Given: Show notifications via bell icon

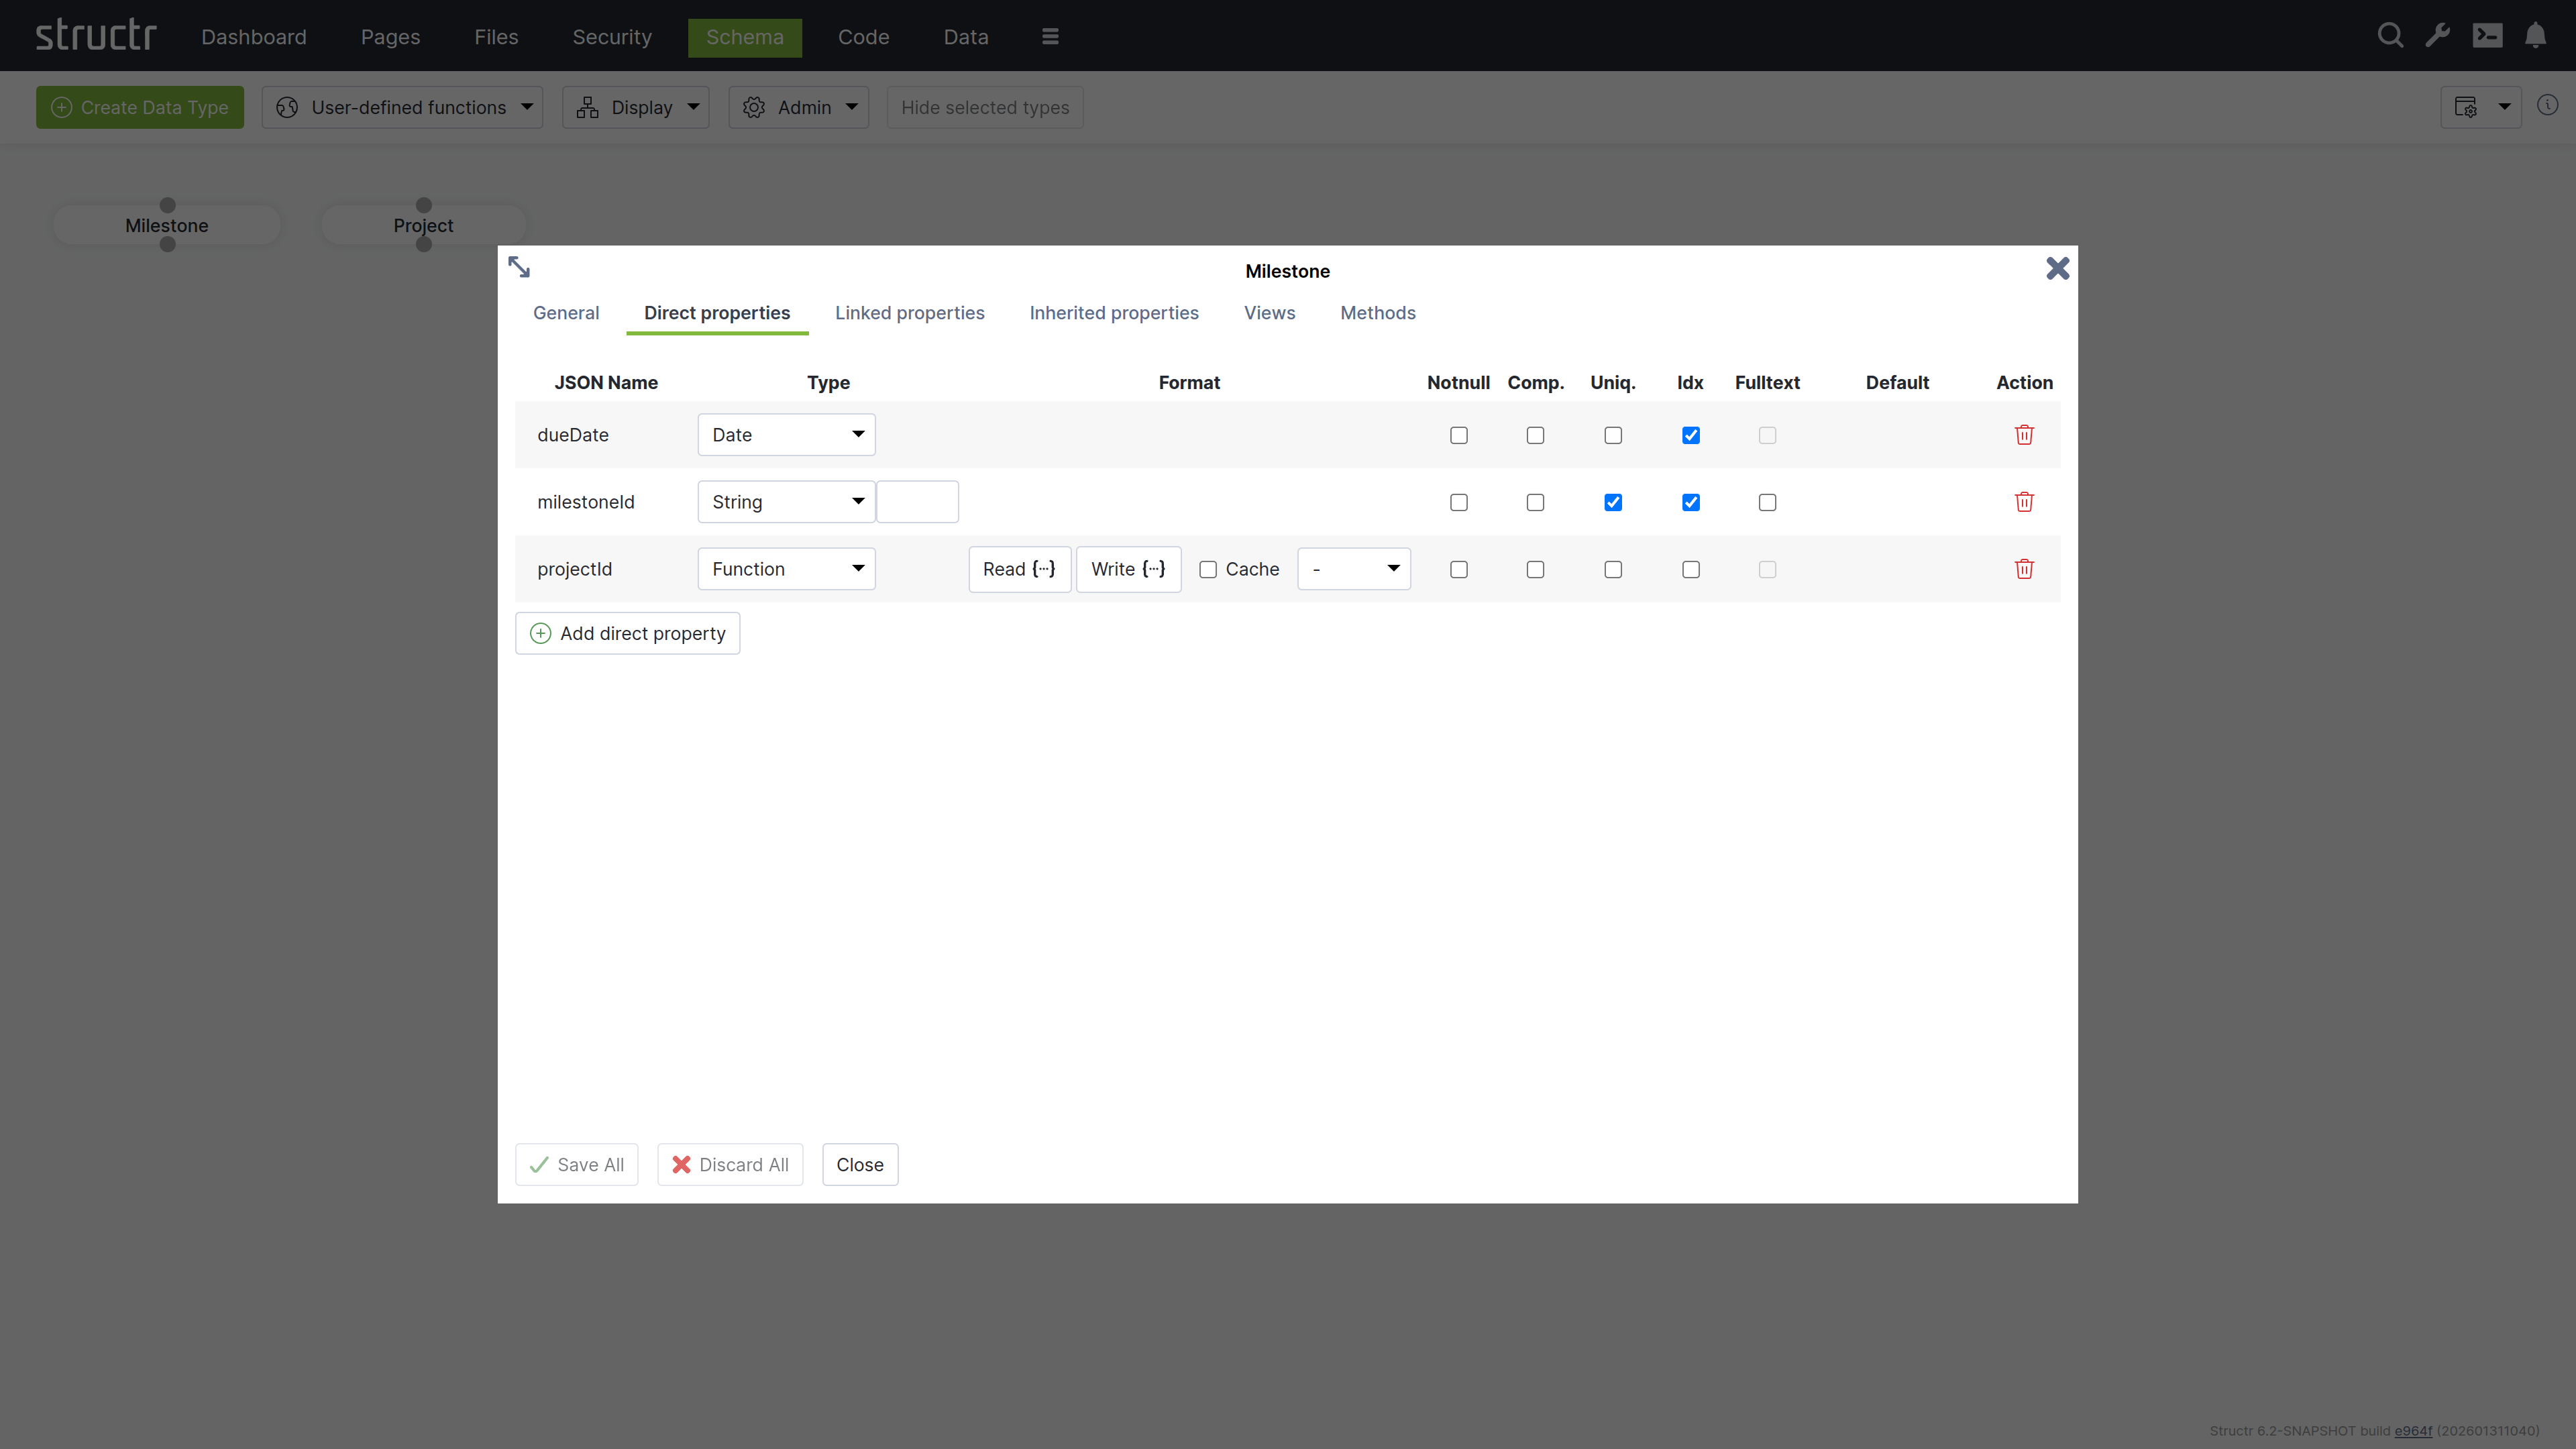Looking at the screenshot, I should (2535, 36).
